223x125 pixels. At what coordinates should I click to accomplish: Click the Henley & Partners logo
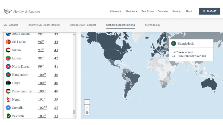click(22, 11)
